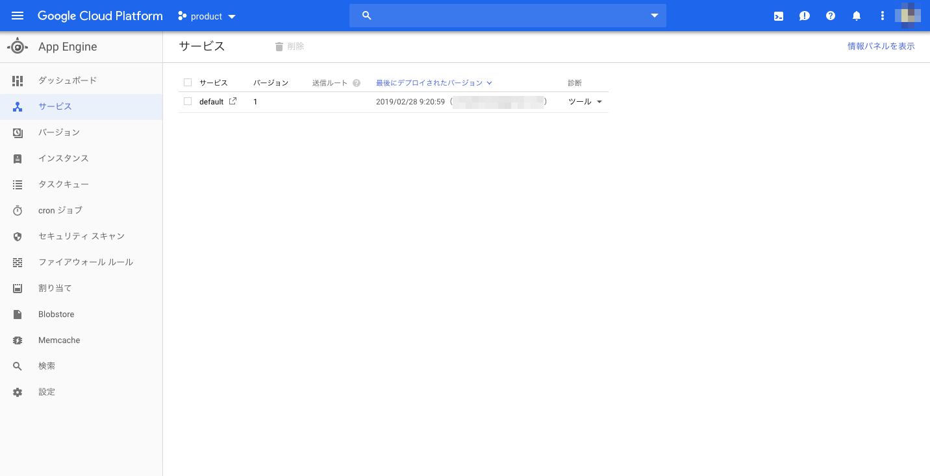Check the default service row checkbox
This screenshot has width=930, height=476.
[188, 101]
